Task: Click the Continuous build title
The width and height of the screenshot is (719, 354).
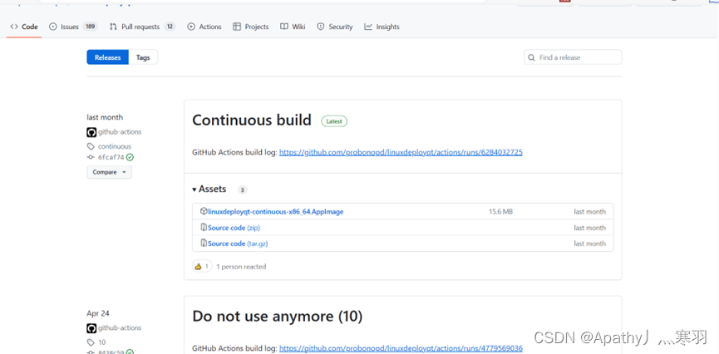Action: [x=252, y=120]
